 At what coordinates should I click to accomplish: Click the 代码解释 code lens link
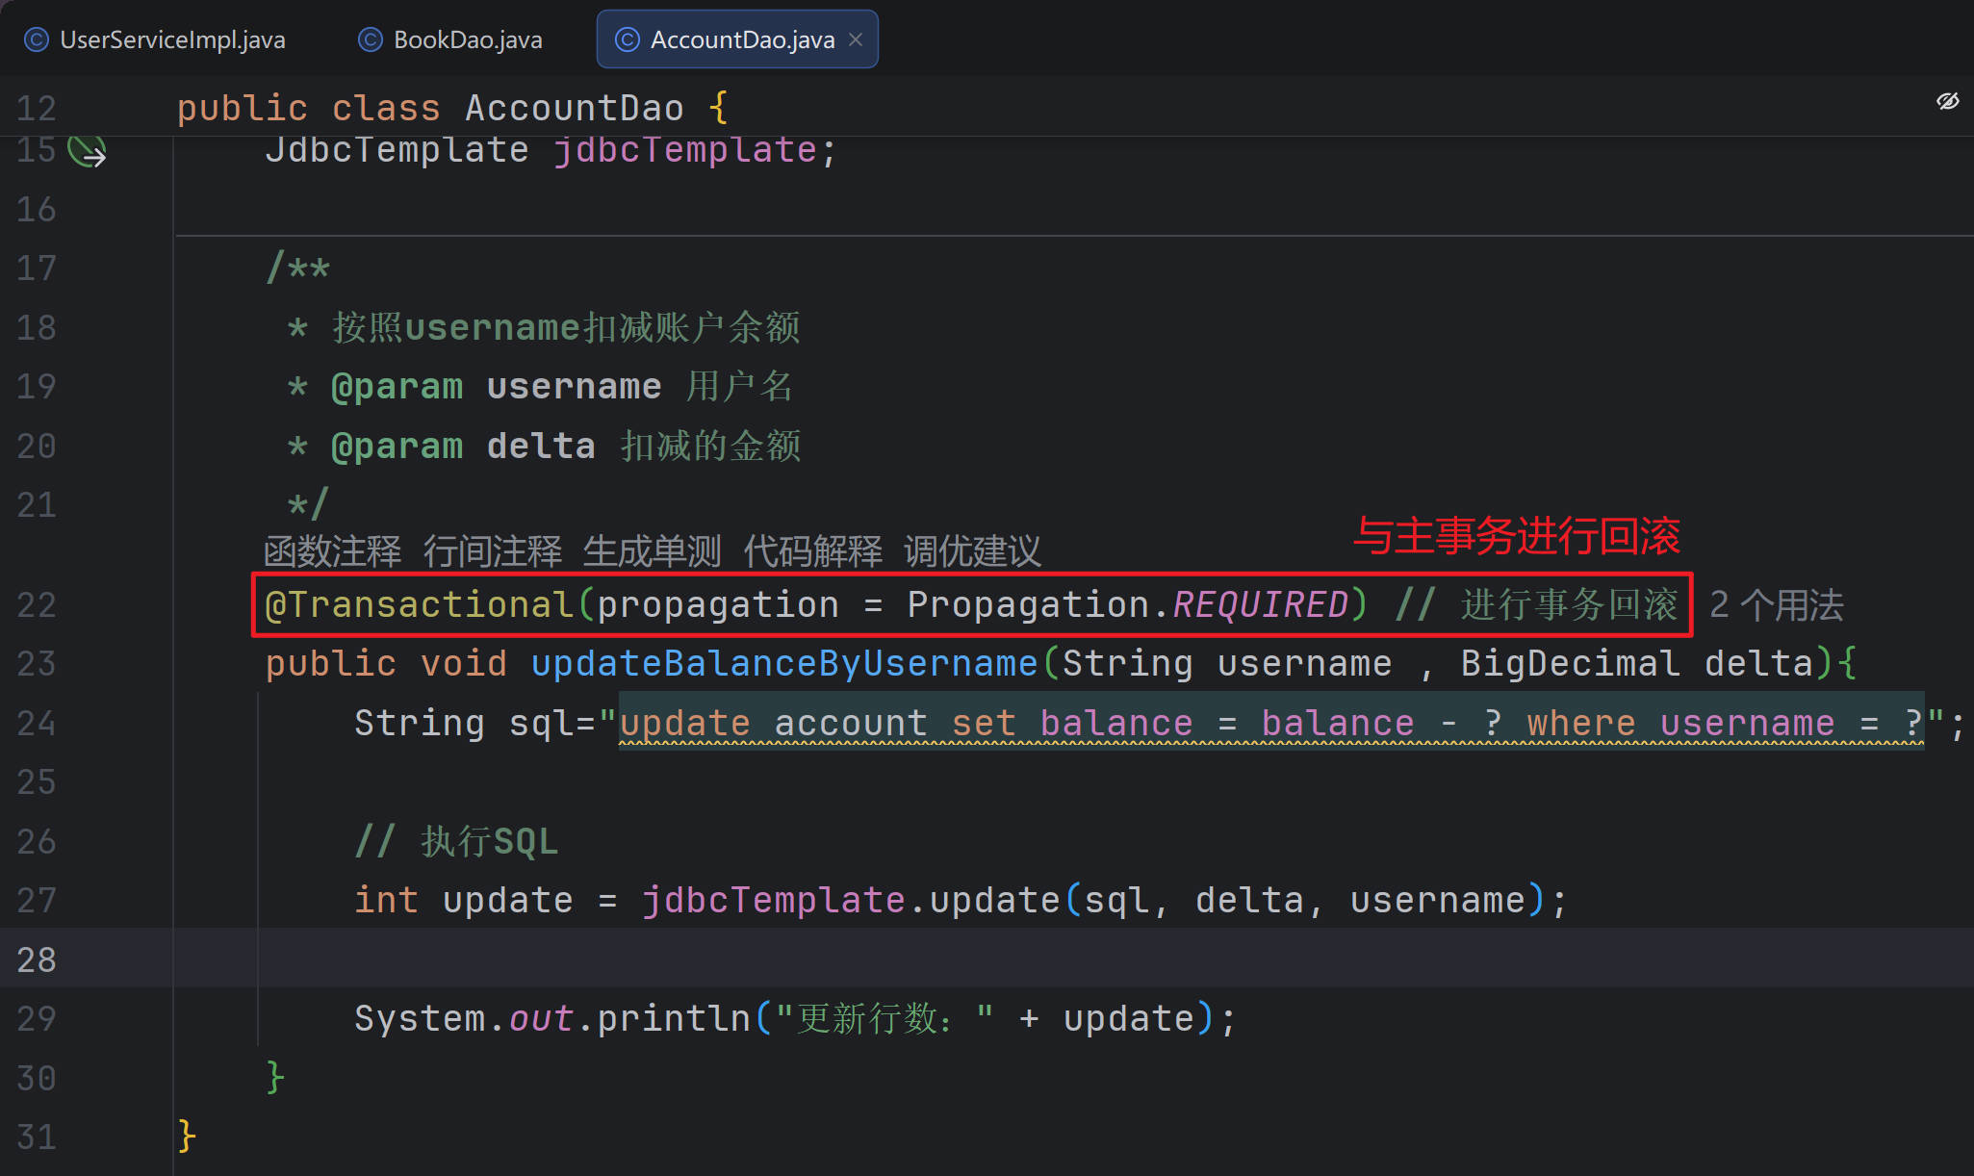click(812, 551)
